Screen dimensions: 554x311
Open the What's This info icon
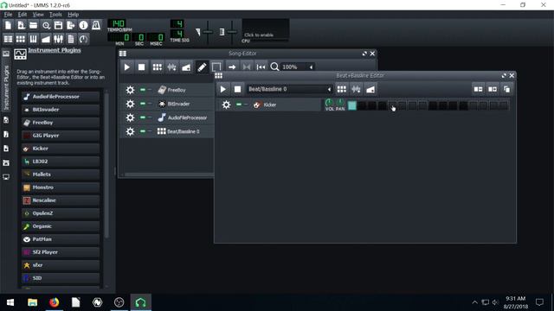point(83,25)
